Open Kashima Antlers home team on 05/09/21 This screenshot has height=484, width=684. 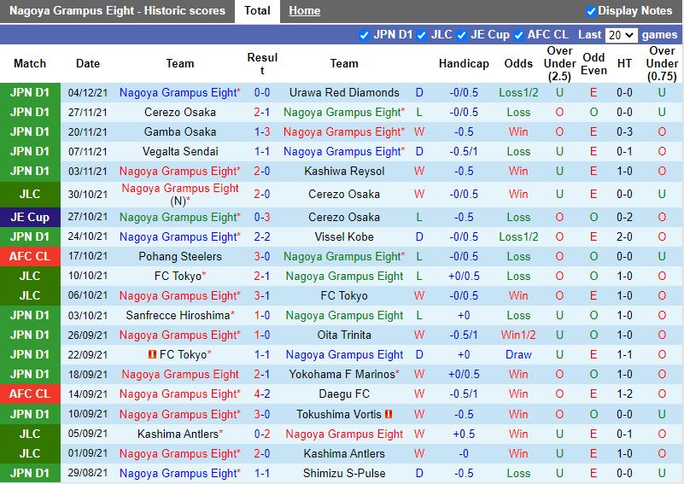click(x=178, y=434)
